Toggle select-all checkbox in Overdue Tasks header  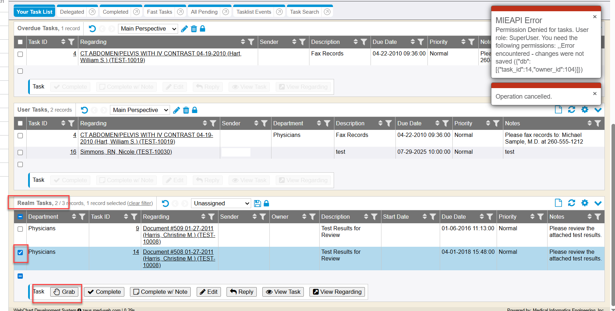pyautogui.click(x=20, y=42)
